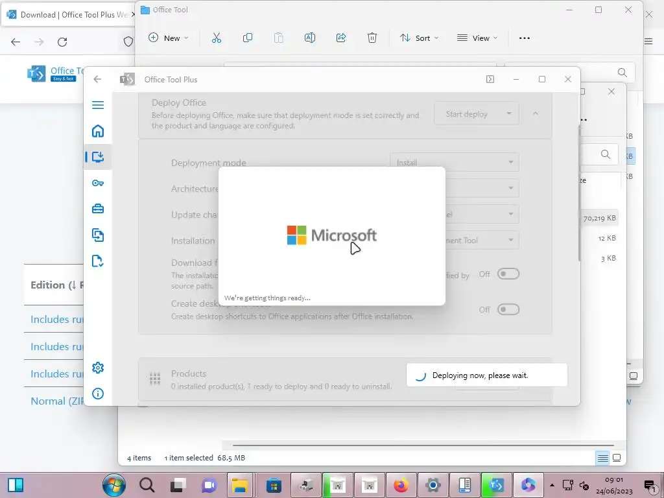Toggle Create desktop shortcuts switch
Viewport: 664px width, 498px height.
coord(508,309)
